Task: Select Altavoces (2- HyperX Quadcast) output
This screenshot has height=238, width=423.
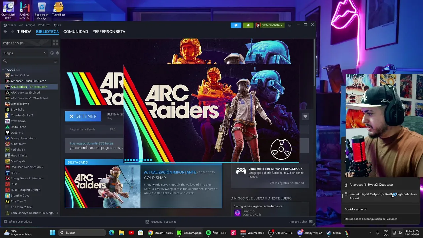Action: point(381,185)
